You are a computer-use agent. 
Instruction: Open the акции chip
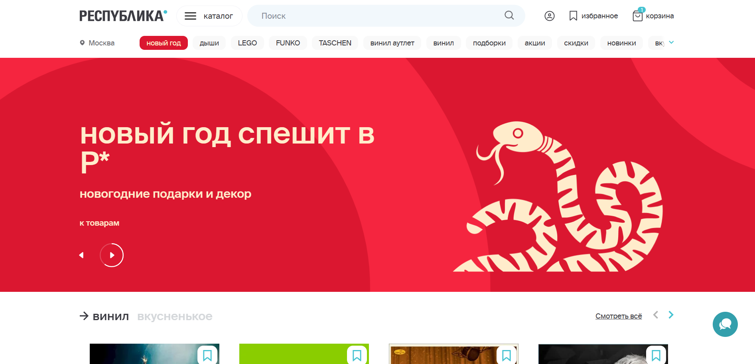point(535,43)
